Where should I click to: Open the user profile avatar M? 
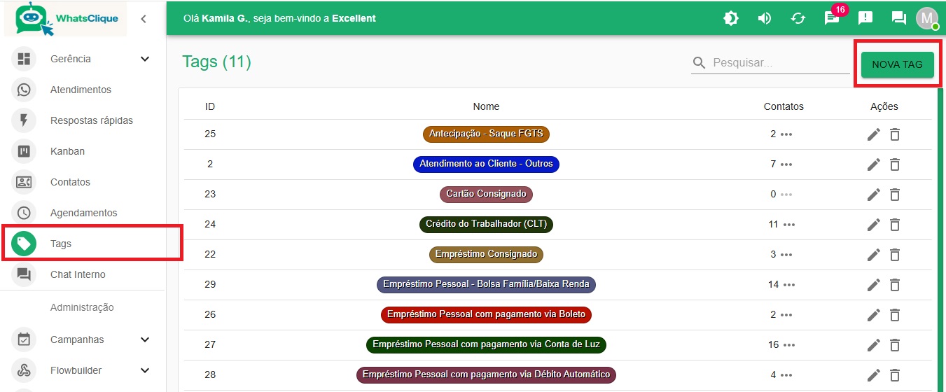pyautogui.click(x=926, y=18)
